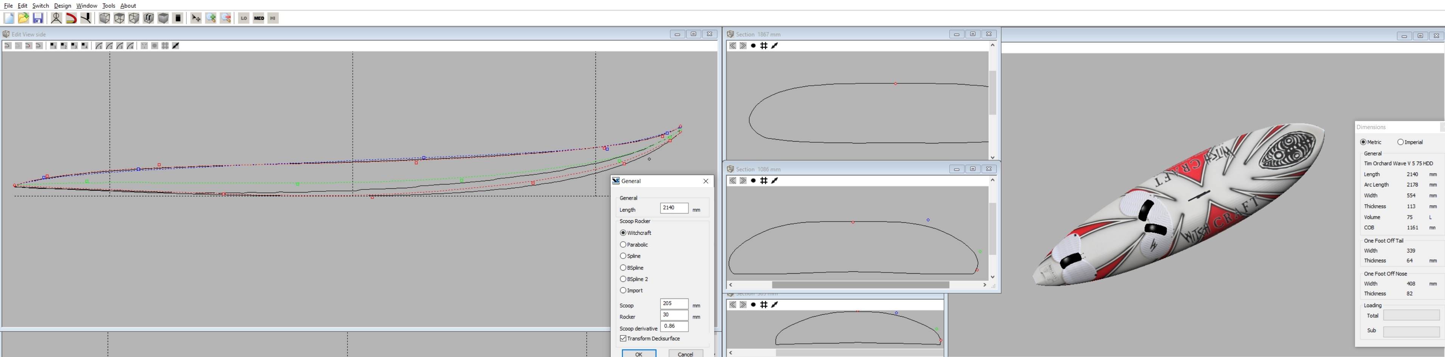Click the compass divider tool icon
The height and width of the screenshot is (357, 1445).
[56, 18]
